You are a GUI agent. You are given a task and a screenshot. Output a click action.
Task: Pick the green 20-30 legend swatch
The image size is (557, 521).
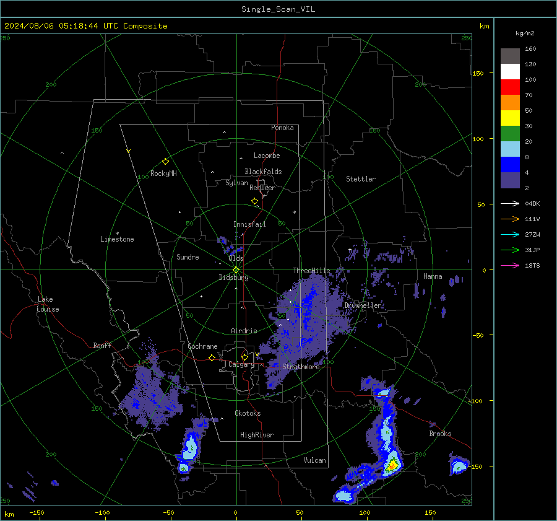510,134
